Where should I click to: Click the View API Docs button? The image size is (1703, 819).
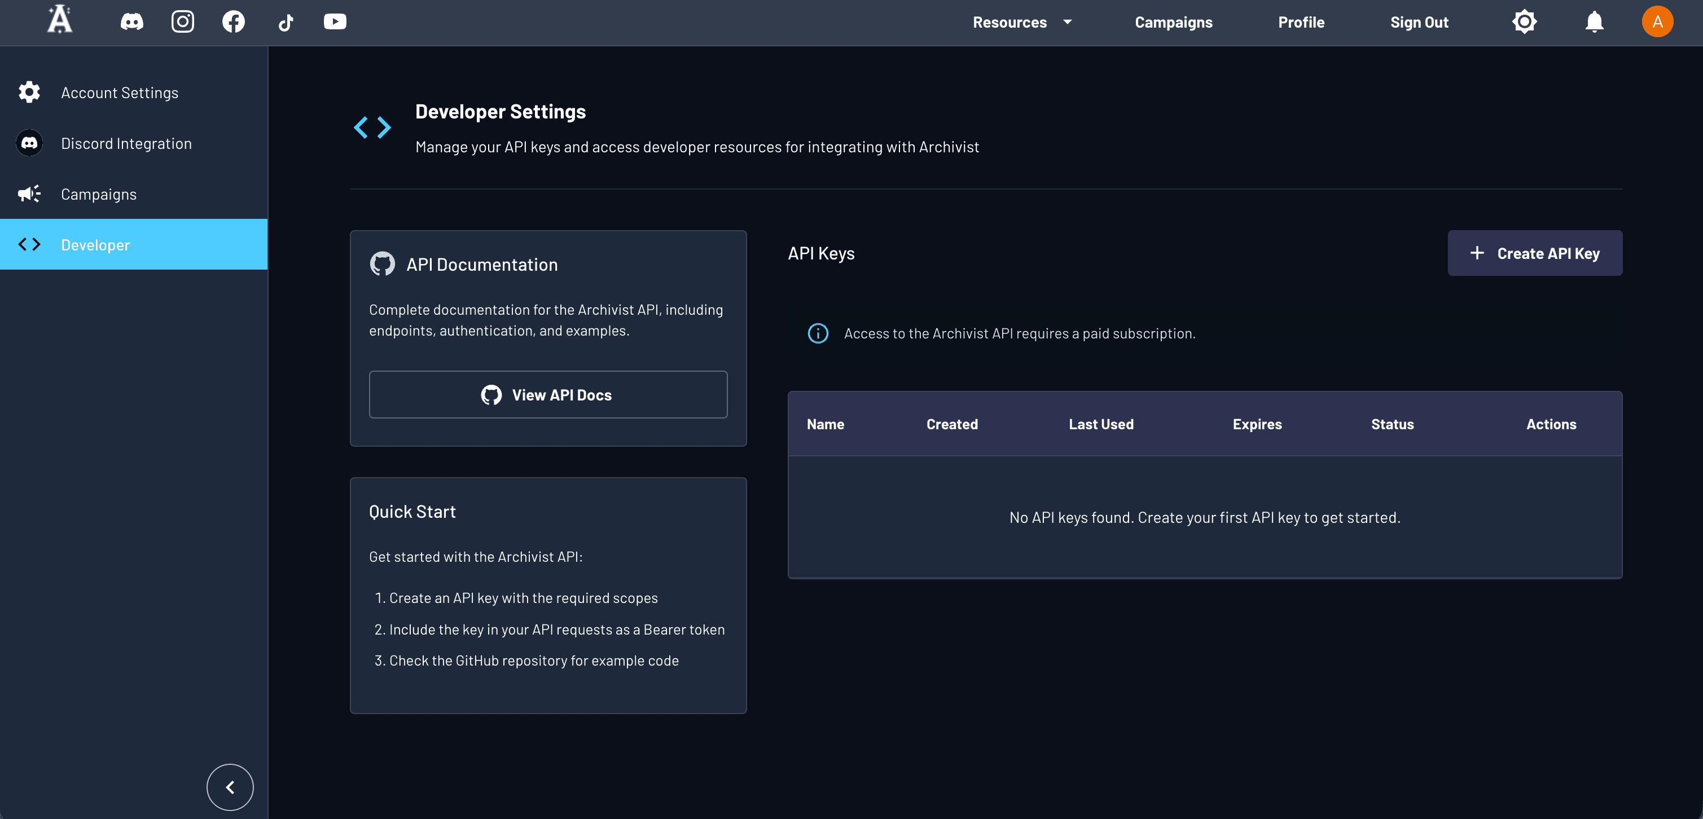(547, 395)
